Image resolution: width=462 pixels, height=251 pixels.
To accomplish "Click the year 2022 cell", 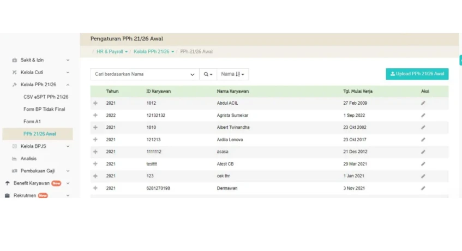I will pos(111,116).
